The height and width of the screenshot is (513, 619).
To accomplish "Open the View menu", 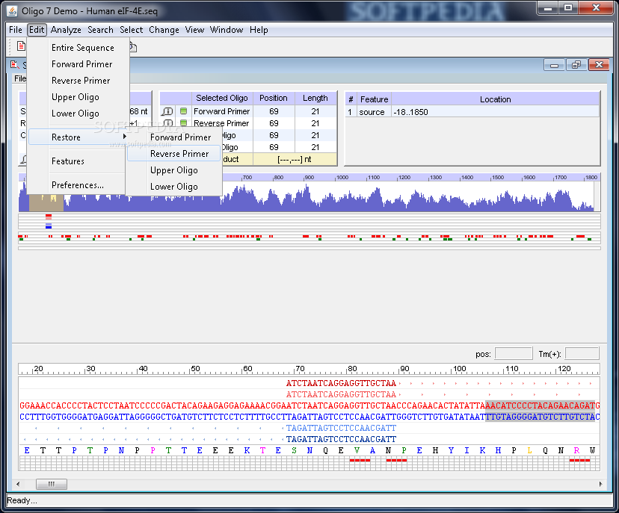I will pyautogui.click(x=194, y=30).
